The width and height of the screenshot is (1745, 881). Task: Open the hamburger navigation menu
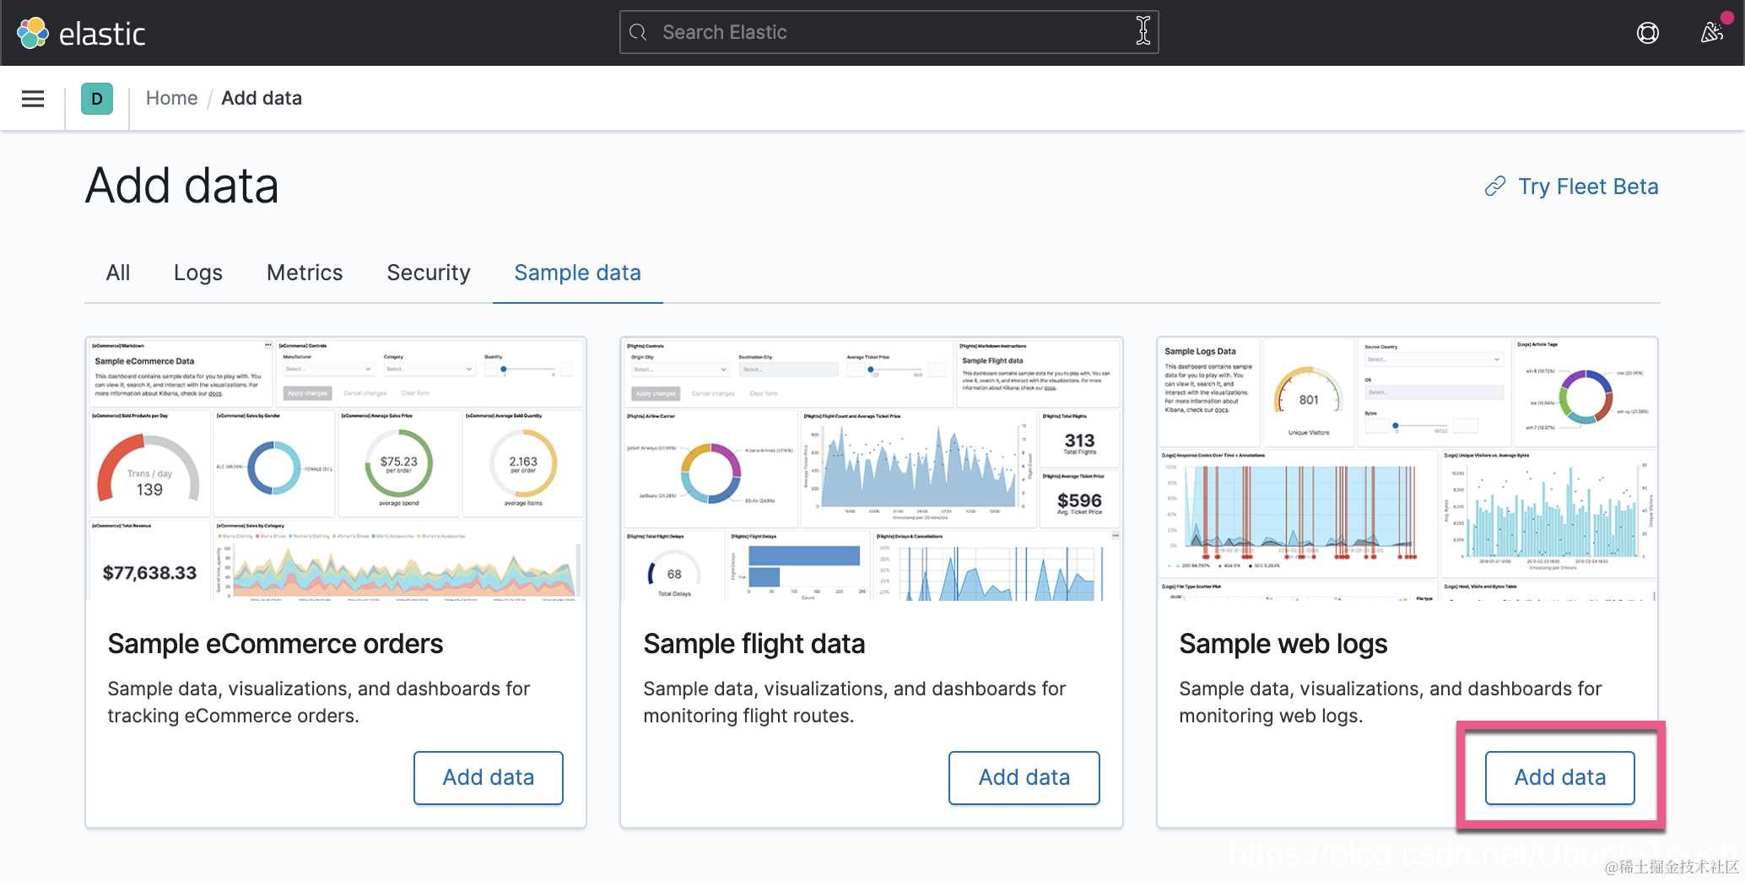tap(33, 99)
